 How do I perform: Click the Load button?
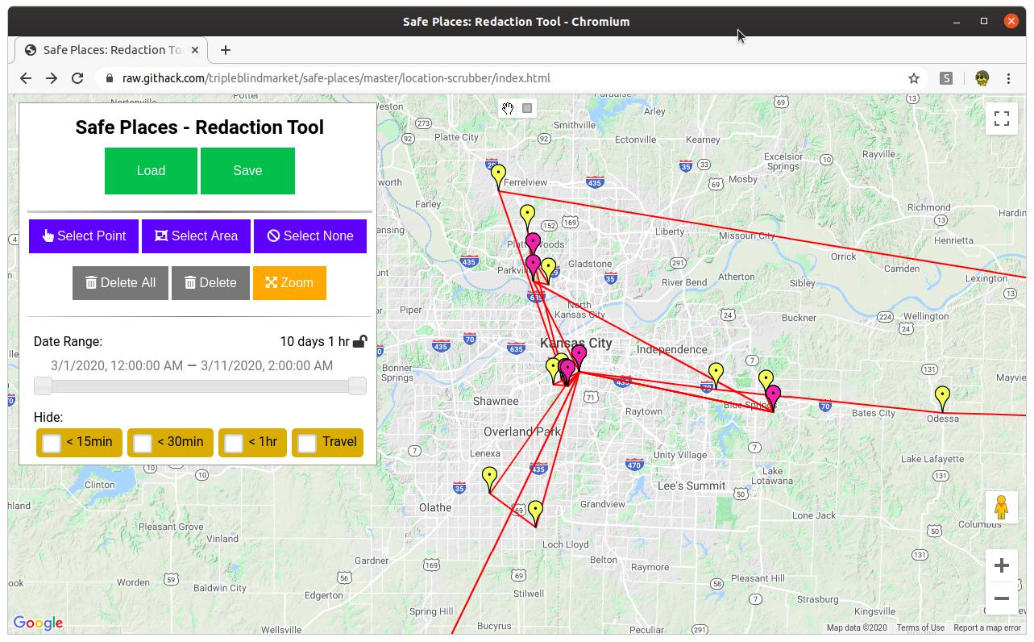151,171
